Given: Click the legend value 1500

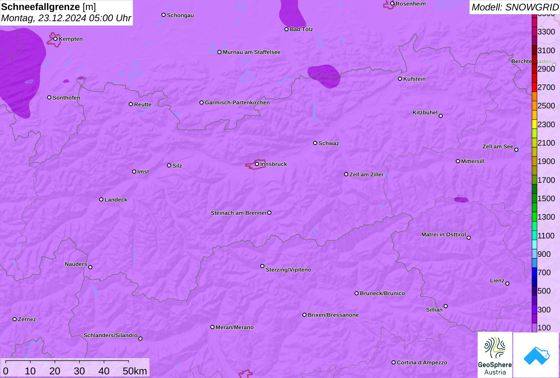Looking at the screenshot, I should 546,198.
